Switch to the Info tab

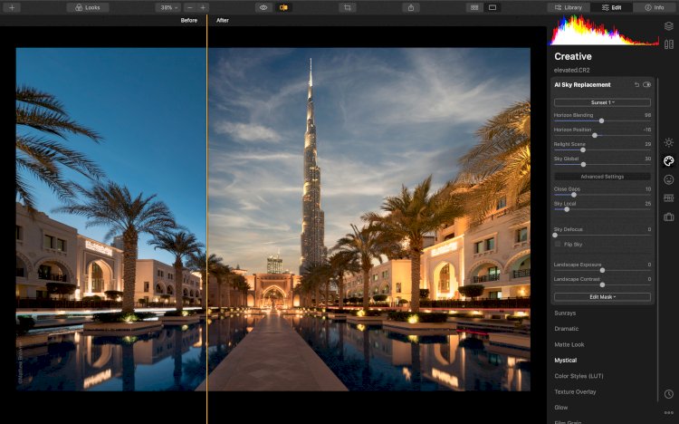tap(655, 7)
